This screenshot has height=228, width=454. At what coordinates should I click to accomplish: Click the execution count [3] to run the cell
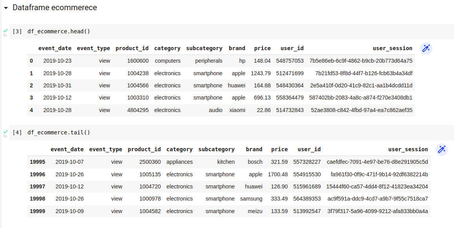(16, 31)
